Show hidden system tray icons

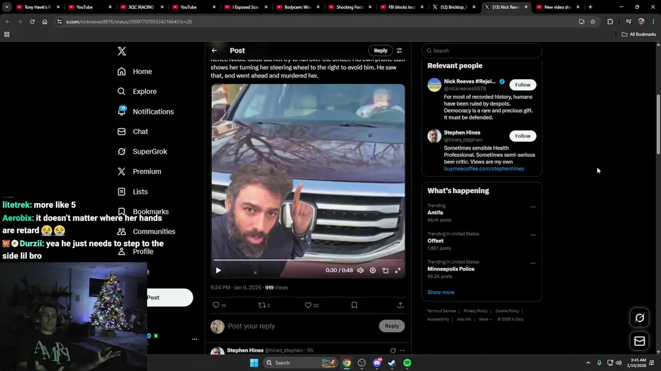(x=588, y=363)
